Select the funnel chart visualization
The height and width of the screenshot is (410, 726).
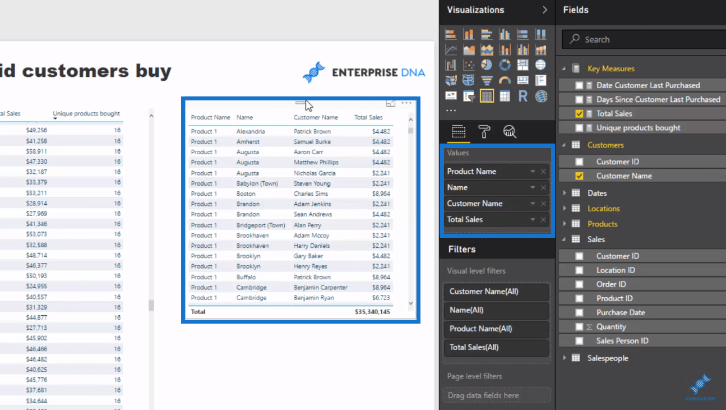click(487, 81)
